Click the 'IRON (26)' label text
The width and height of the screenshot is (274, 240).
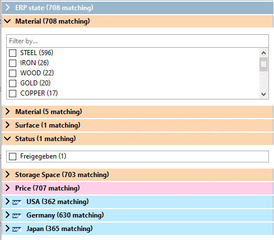coord(34,63)
